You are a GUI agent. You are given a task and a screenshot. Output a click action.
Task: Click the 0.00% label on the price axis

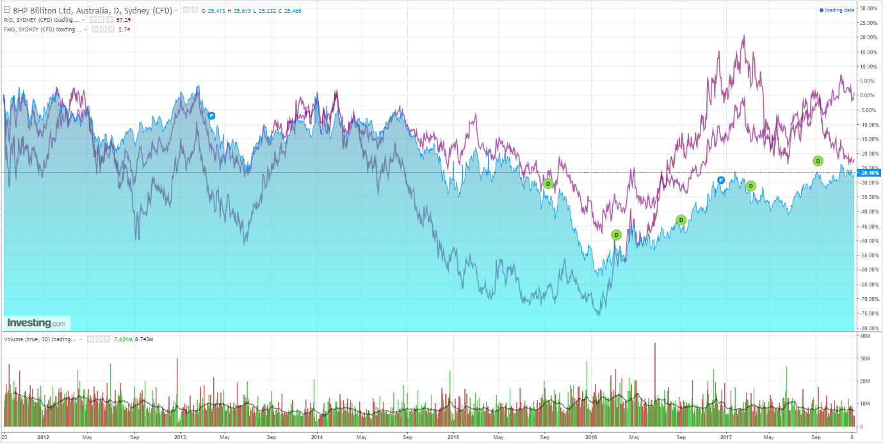point(868,95)
